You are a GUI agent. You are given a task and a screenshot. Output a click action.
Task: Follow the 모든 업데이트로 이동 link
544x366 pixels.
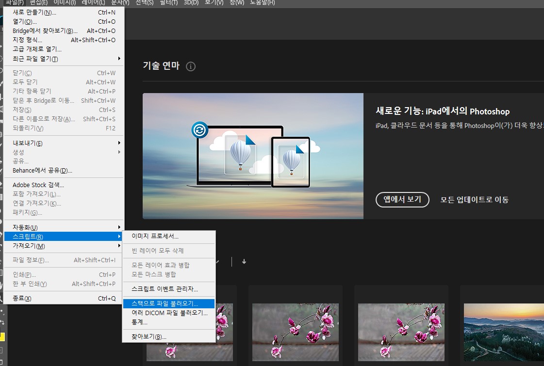pos(474,200)
